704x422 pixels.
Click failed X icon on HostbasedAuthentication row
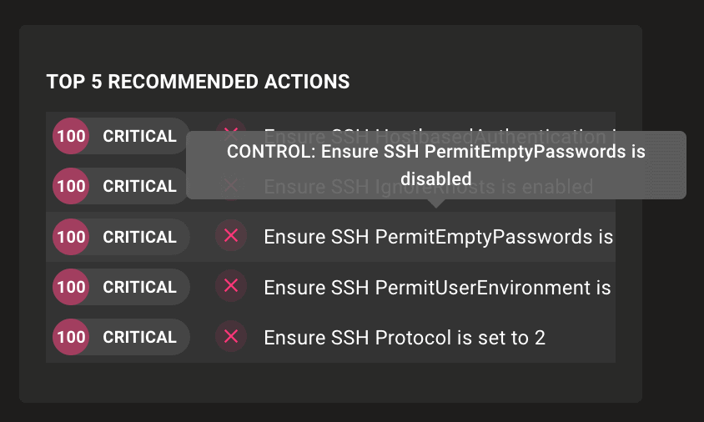click(x=231, y=126)
